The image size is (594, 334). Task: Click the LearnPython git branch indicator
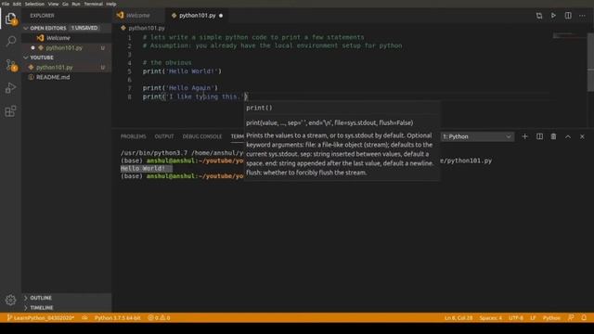[x=41, y=317]
